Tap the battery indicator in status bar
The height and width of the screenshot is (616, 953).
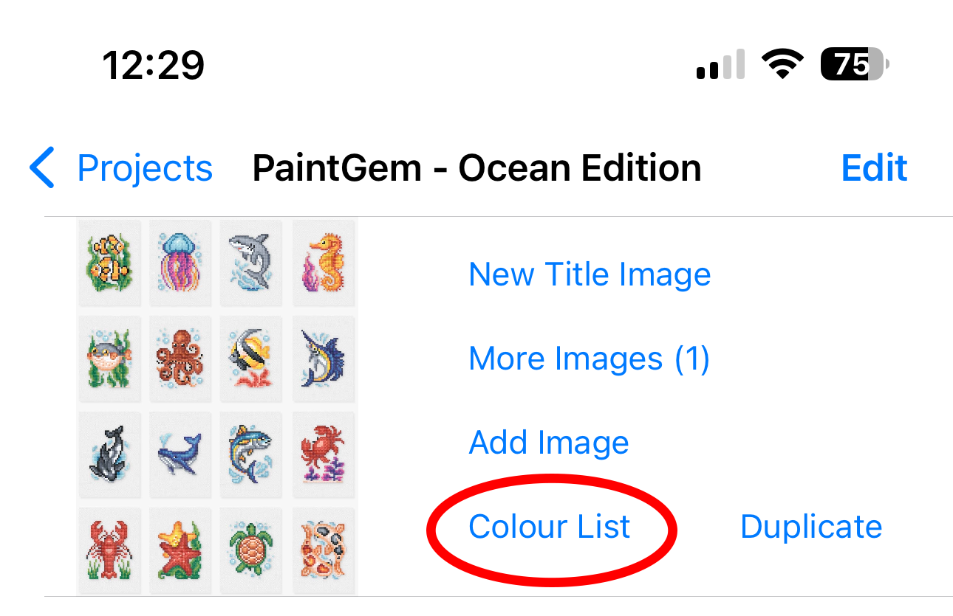[854, 66]
